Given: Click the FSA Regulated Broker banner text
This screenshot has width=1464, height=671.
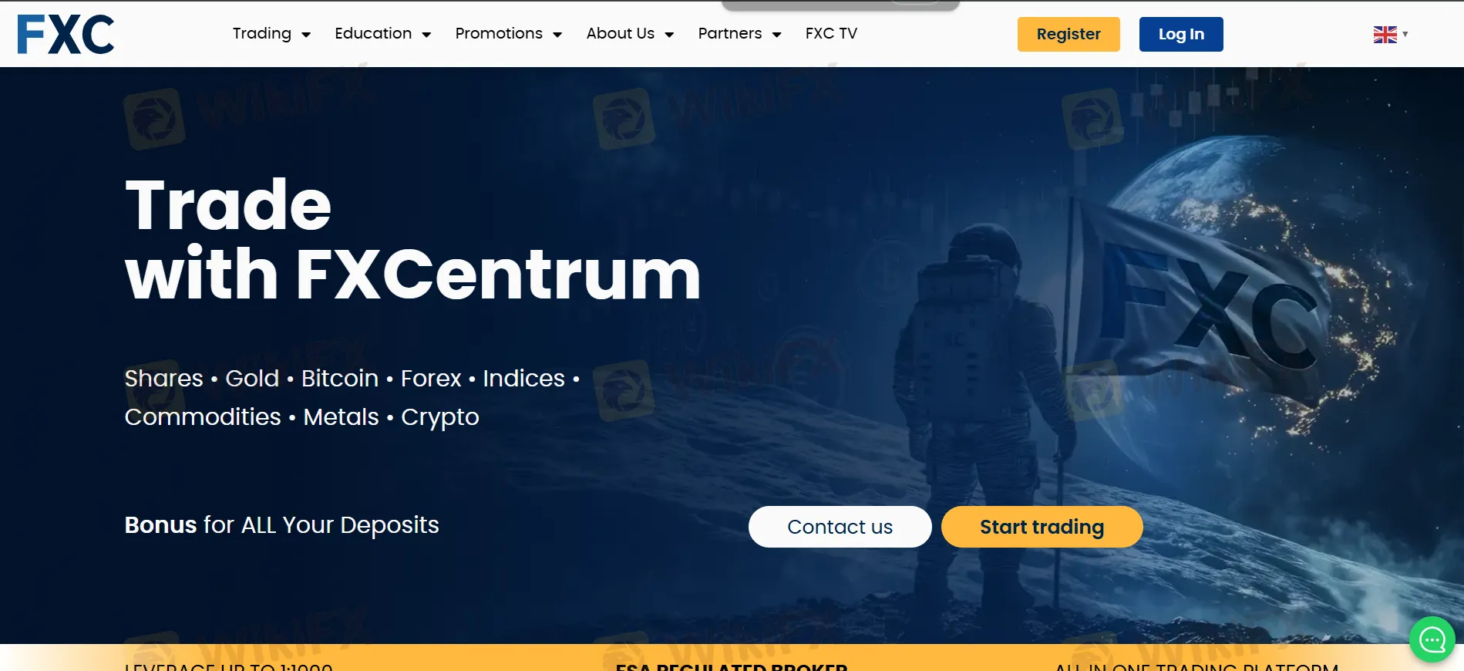Looking at the screenshot, I should 732,666.
